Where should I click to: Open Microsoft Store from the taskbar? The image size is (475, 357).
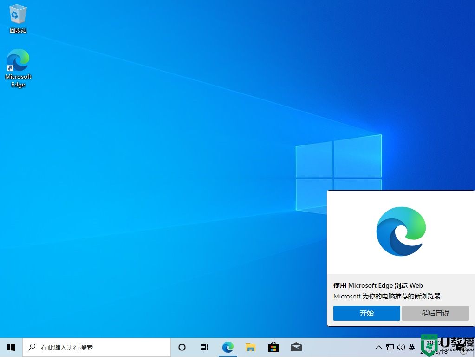coord(273,347)
